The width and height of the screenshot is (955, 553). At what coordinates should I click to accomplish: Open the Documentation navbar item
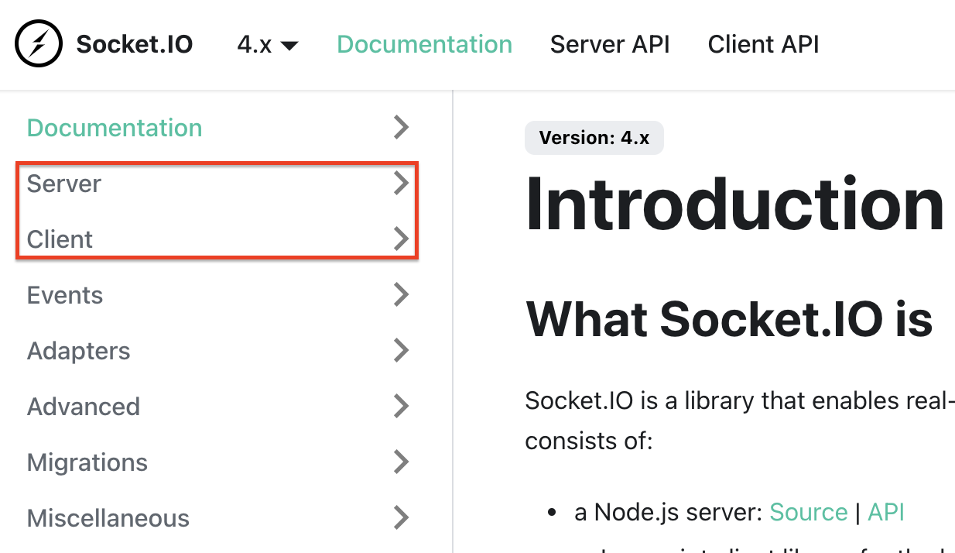click(424, 44)
